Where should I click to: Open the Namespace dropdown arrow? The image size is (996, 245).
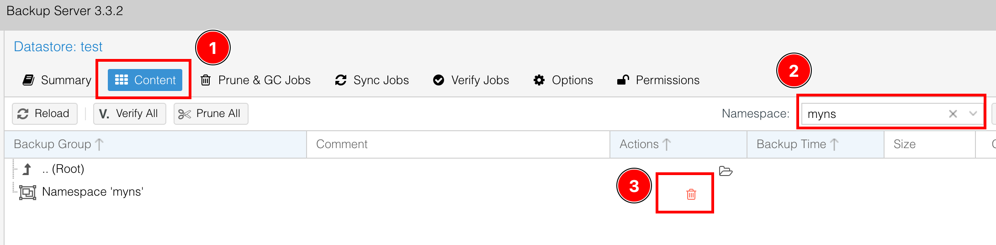coord(973,114)
